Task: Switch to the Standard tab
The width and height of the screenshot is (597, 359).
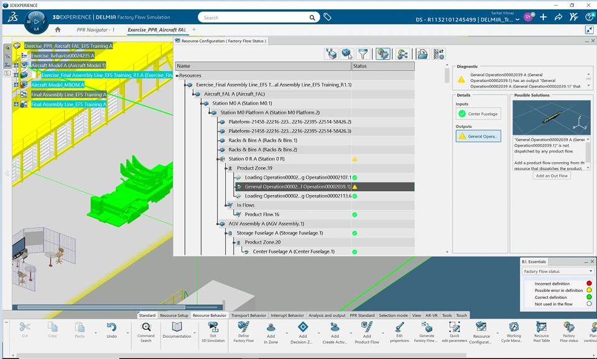Action: pyautogui.click(x=147, y=316)
